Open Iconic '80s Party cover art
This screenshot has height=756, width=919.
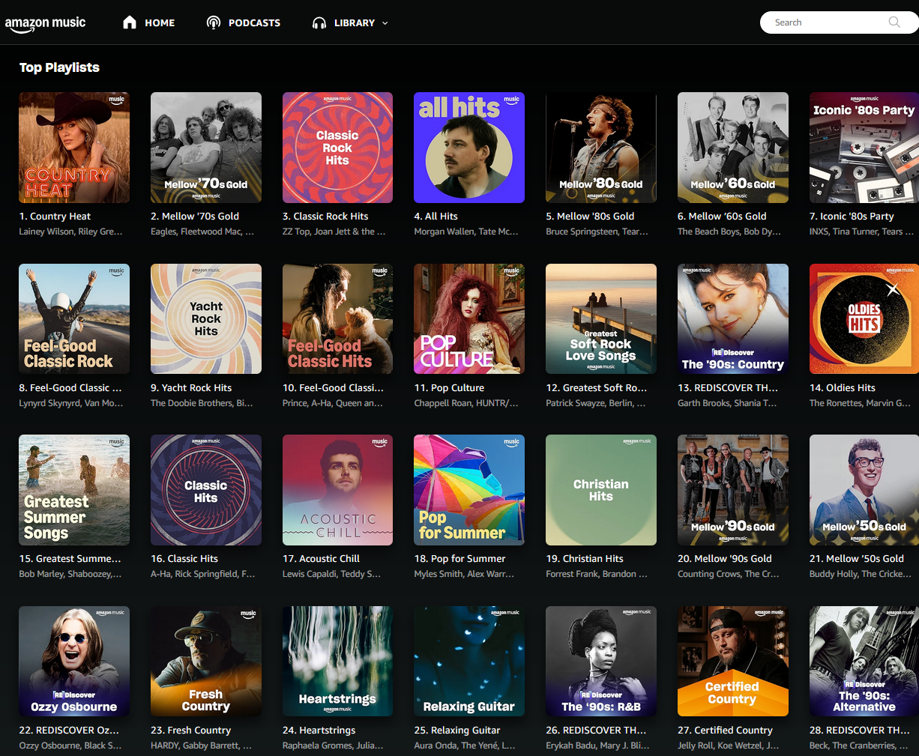[x=864, y=148]
